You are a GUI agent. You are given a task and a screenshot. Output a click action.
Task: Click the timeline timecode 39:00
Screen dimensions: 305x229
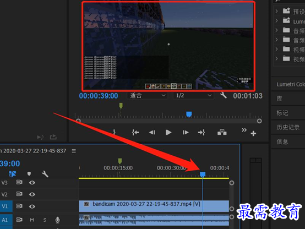tap(10, 163)
